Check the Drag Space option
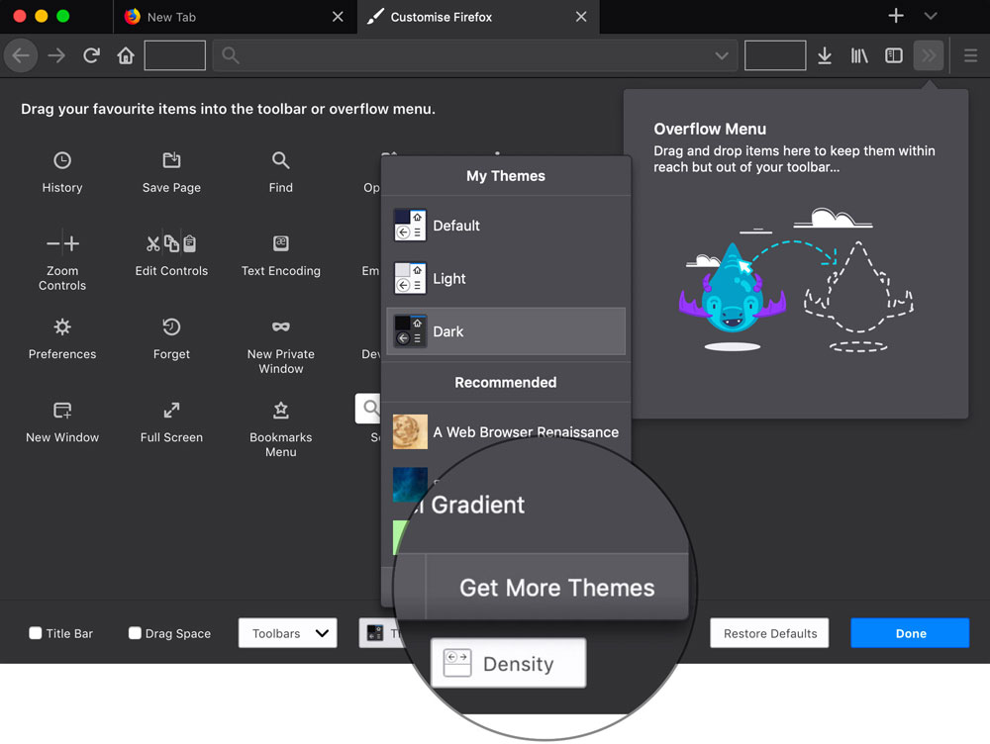 [135, 633]
